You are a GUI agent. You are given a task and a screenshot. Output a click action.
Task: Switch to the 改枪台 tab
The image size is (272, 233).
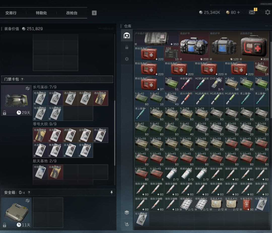click(x=72, y=13)
